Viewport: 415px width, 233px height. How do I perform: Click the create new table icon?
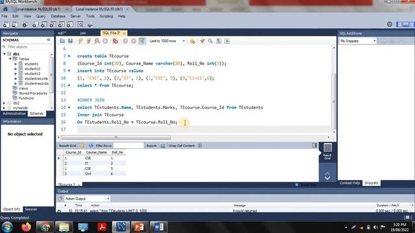(x=44, y=25)
